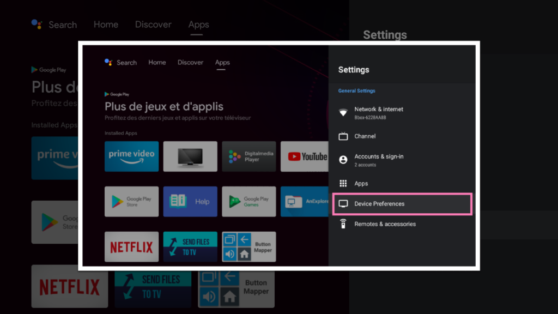Switch to Home tab in the dimmed background
The width and height of the screenshot is (558, 314).
coord(106,25)
